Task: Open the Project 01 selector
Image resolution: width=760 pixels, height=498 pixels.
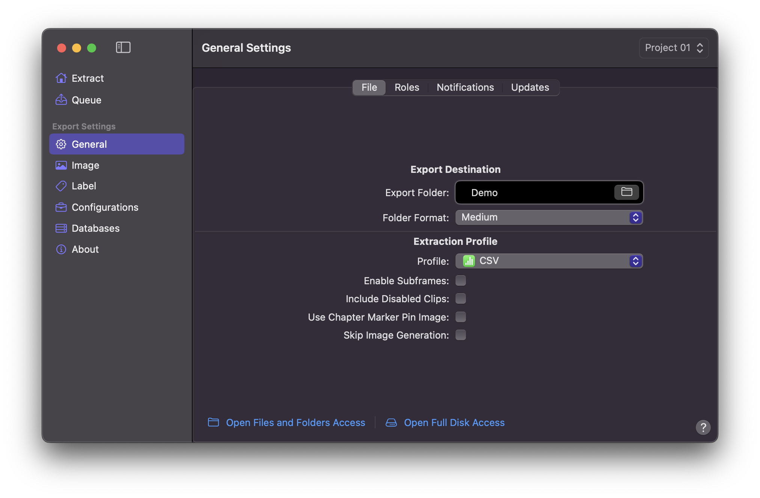Action: point(674,48)
